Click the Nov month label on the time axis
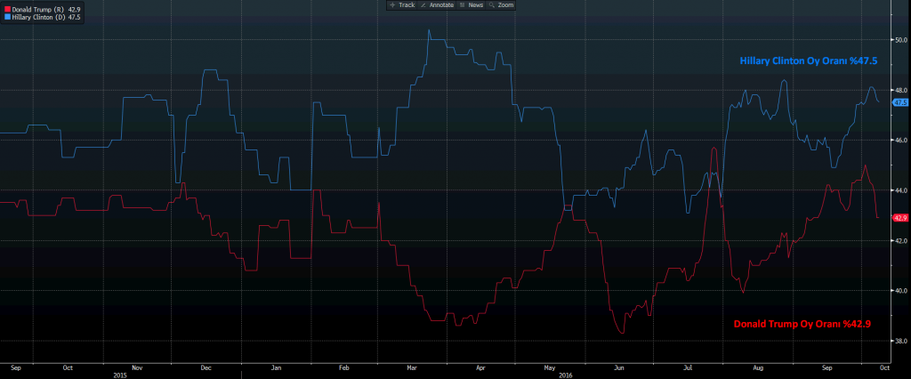This screenshot has height=379, width=911. click(x=137, y=368)
